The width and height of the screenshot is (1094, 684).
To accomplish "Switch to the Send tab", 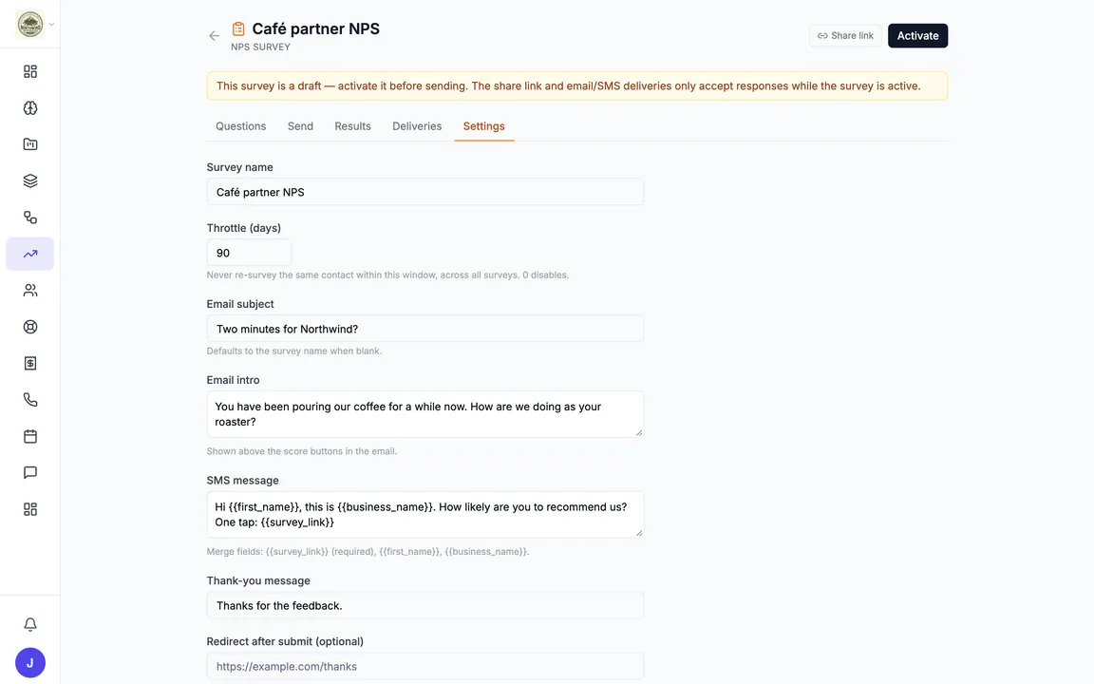I will tap(300, 126).
